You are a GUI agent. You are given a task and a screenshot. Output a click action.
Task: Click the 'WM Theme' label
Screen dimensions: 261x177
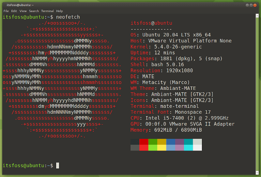click(142, 88)
